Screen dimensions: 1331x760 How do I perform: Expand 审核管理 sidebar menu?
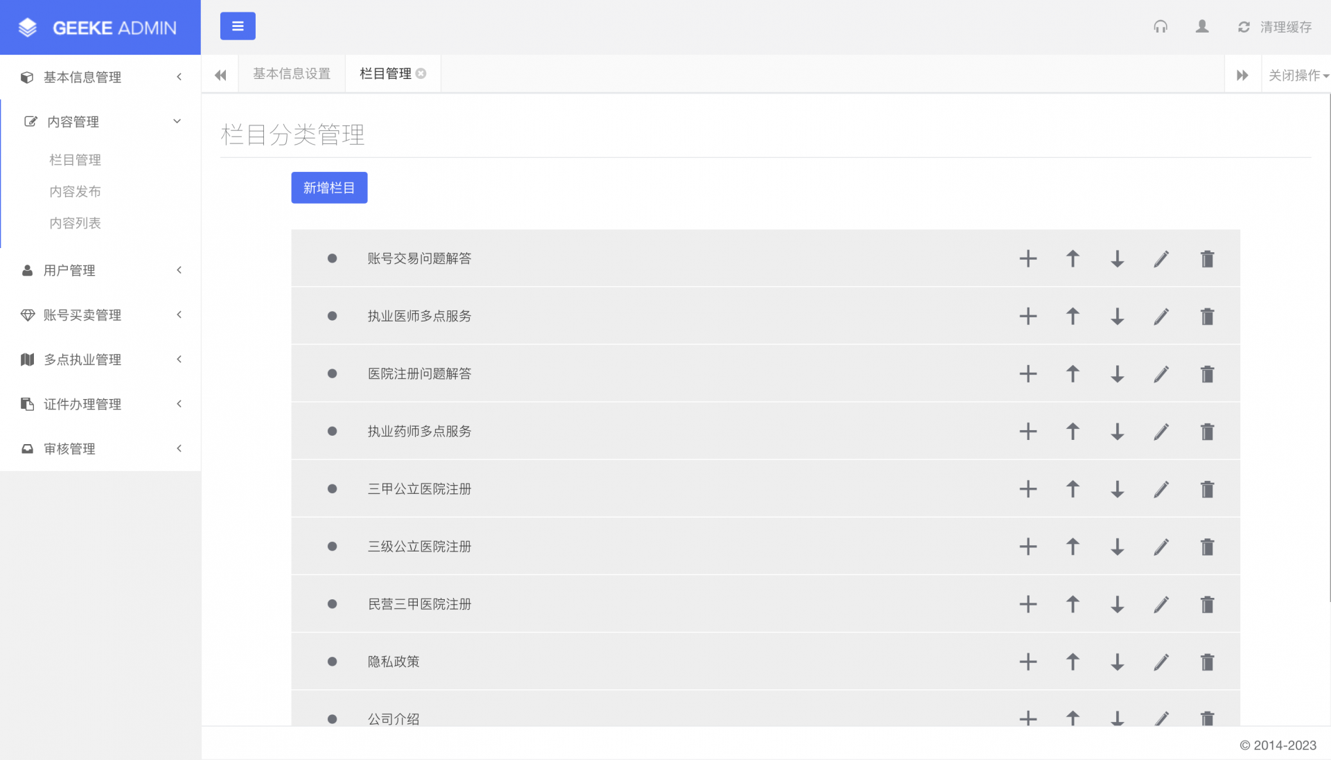click(100, 448)
